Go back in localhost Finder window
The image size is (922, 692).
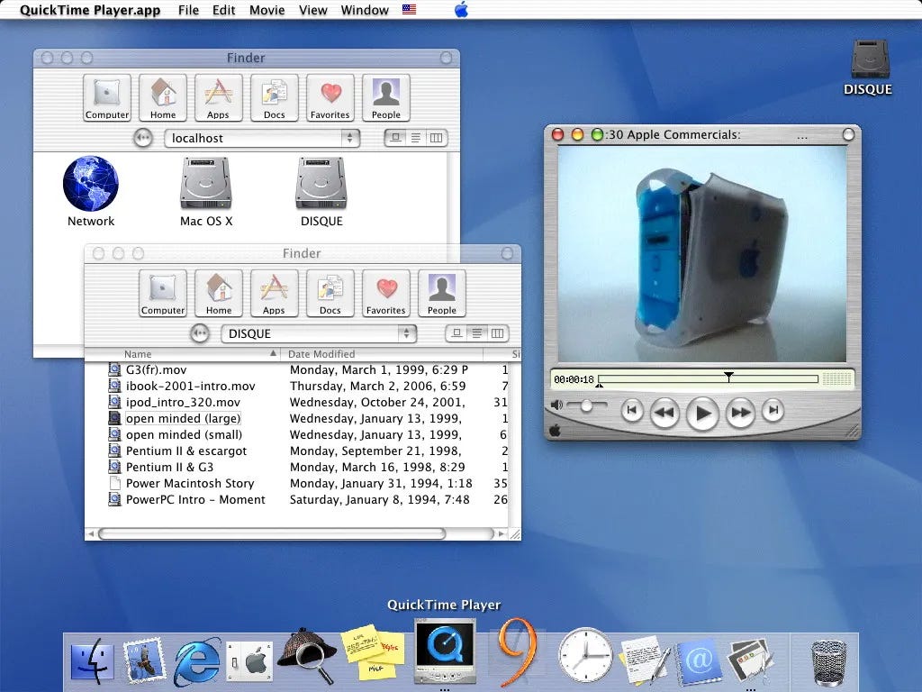(x=143, y=138)
